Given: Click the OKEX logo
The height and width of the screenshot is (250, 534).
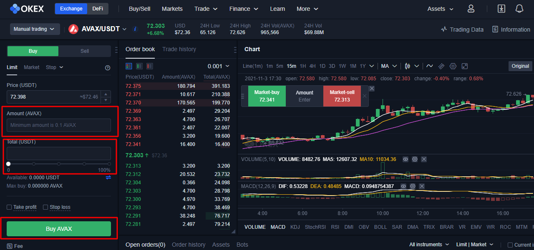Looking at the screenshot, I should (x=27, y=9).
